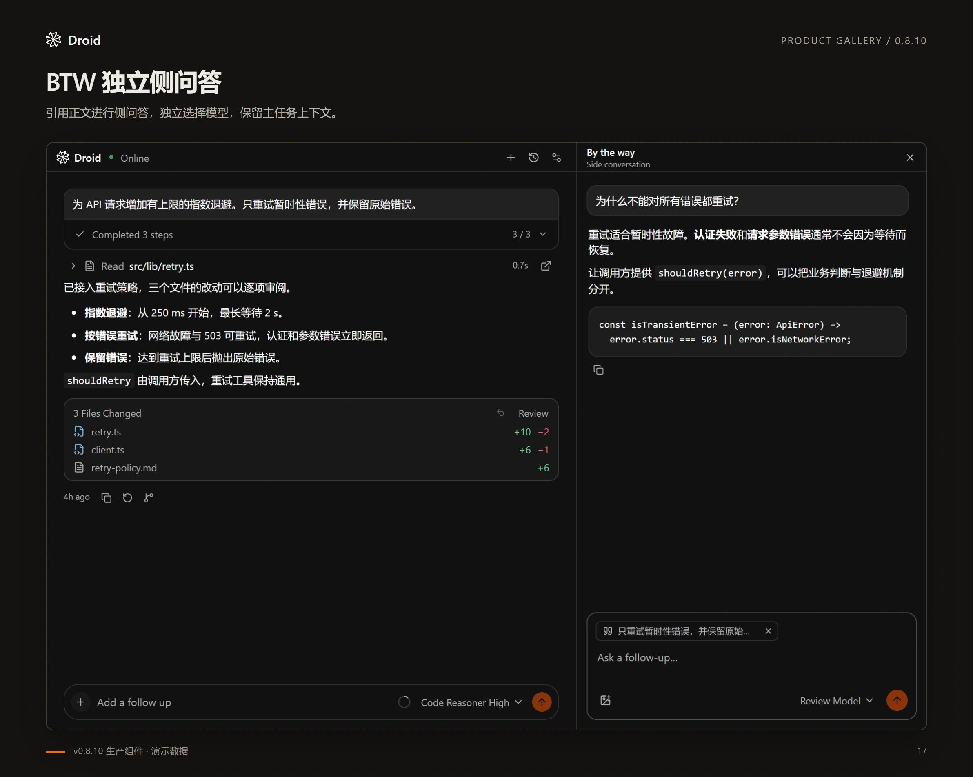The height and width of the screenshot is (777, 973).
Task: Close the By the way side panel
Action: [910, 158]
